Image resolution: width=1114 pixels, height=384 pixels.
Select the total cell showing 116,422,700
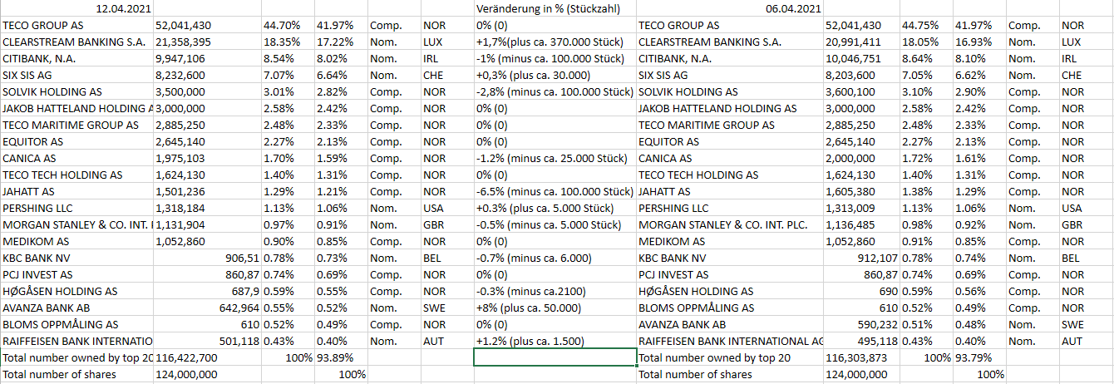(x=186, y=357)
